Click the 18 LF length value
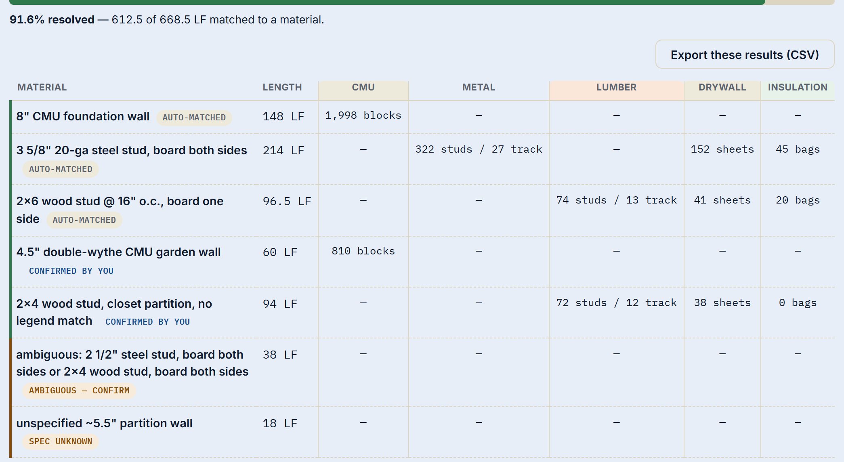This screenshot has height=462, width=844. 280,424
